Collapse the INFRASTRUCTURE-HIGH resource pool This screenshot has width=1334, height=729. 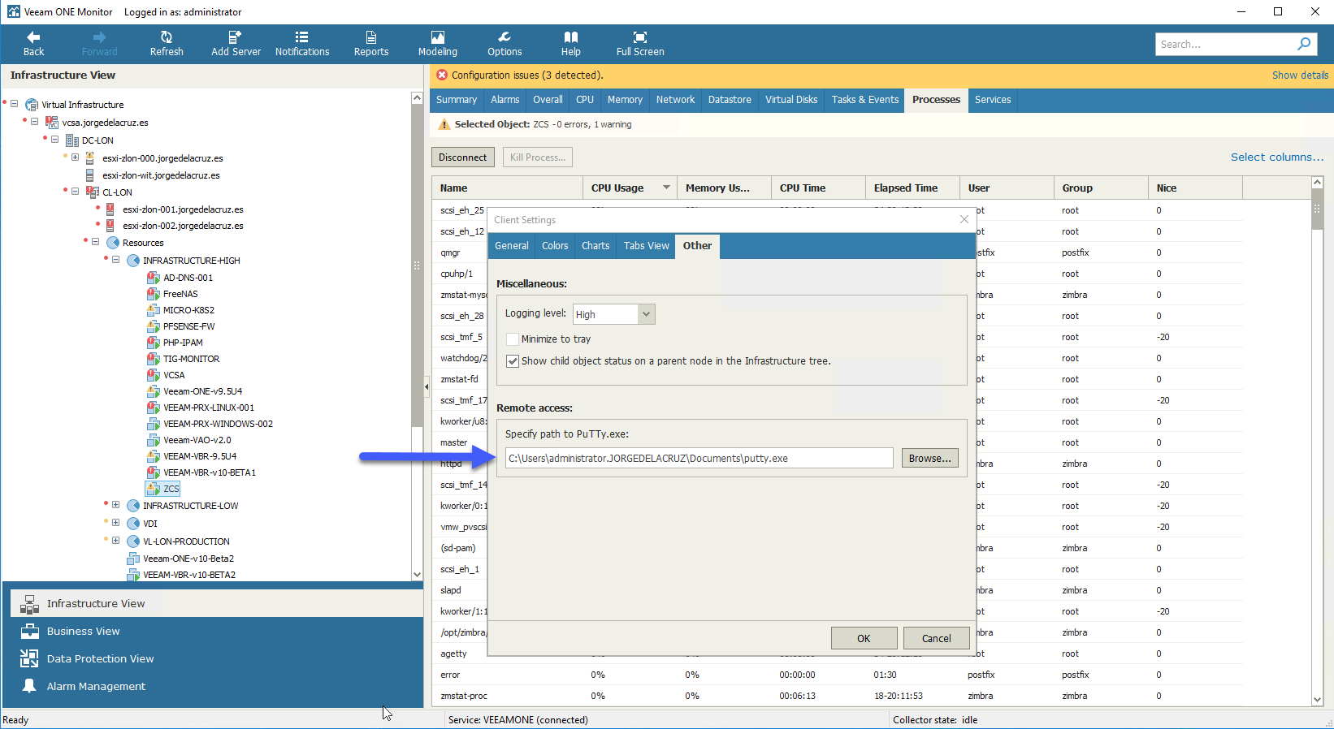click(116, 260)
